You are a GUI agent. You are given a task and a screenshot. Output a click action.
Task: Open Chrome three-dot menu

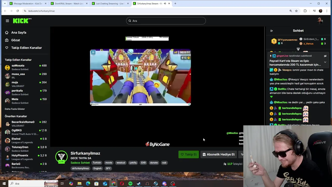point(327,11)
